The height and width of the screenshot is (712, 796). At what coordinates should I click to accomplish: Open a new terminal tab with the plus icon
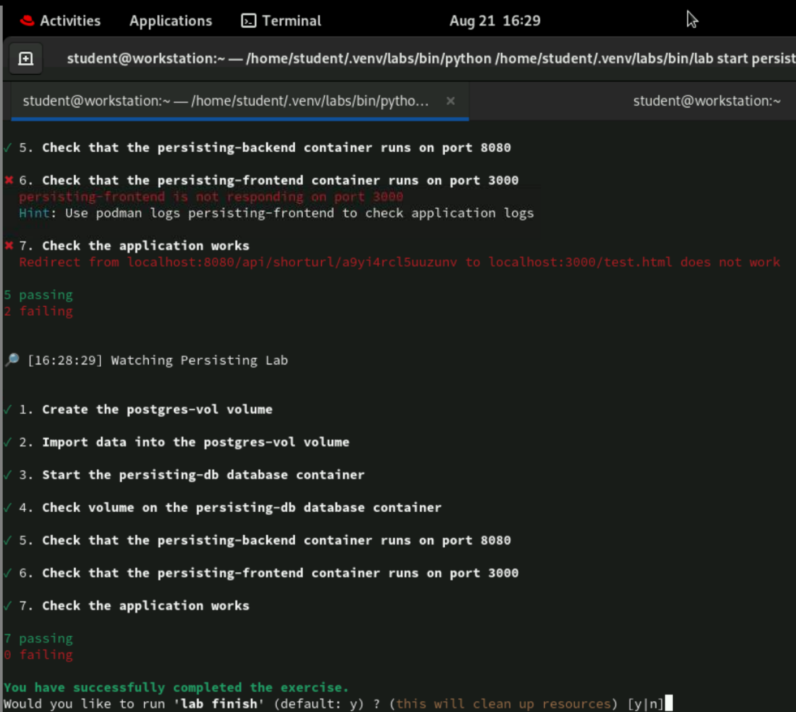25,58
